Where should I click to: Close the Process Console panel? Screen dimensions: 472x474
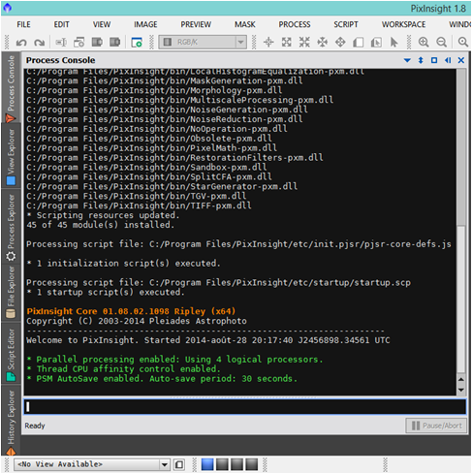(x=461, y=60)
